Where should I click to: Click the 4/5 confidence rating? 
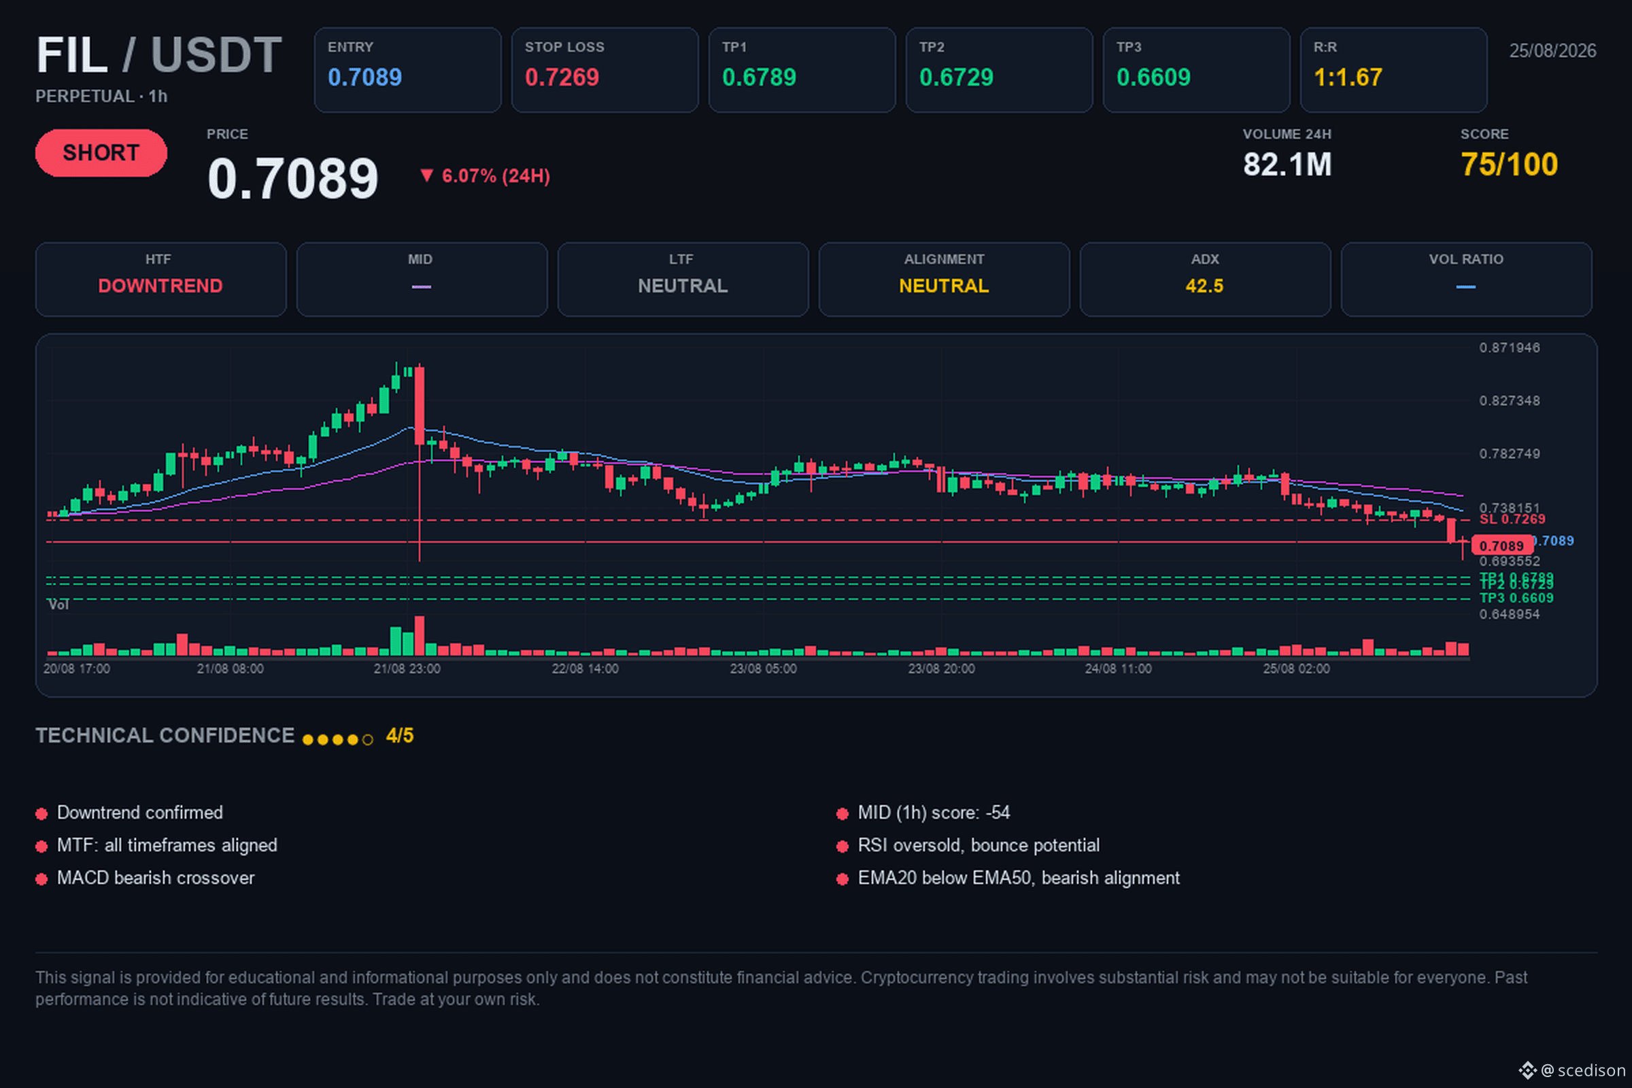click(400, 736)
